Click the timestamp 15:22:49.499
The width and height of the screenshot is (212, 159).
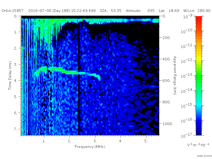(x=83, y=11)
